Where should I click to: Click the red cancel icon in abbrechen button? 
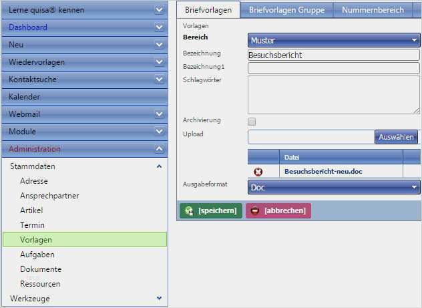coord(255,210)
